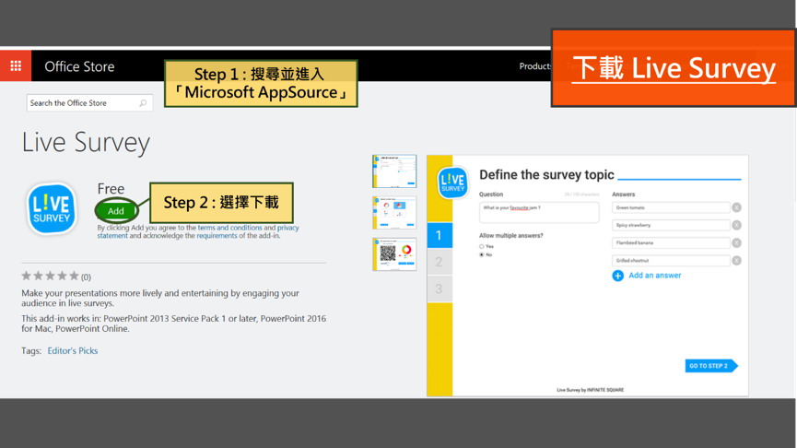Click the Flambéed banana answer field
The height and width of the screenshot is (448, 797).
[x=671, y=243]
